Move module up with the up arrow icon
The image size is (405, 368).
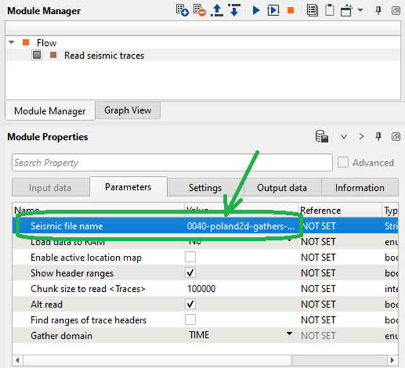coord(217,11)
